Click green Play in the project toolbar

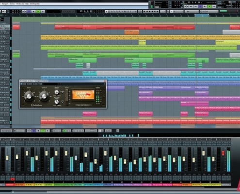click(x=38, y=12)
